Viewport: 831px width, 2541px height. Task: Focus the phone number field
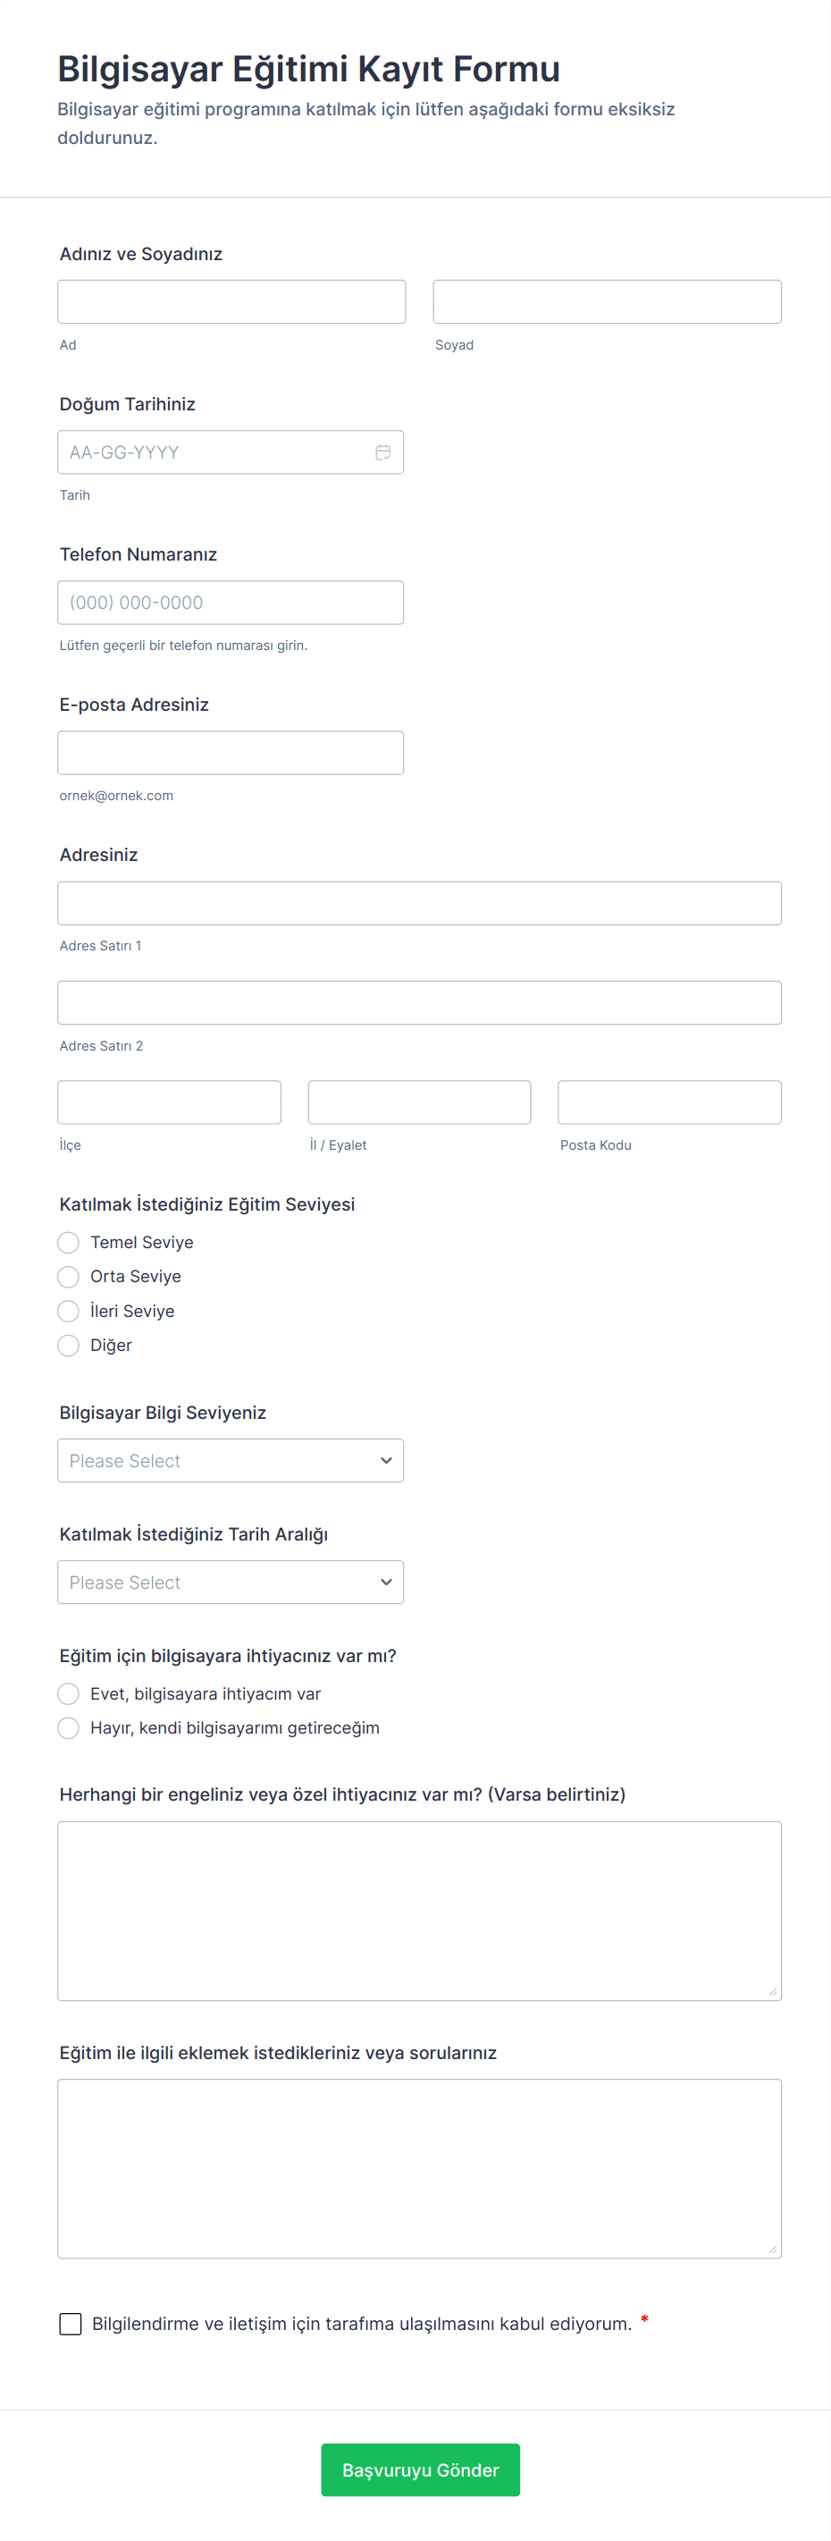point(231,603)
